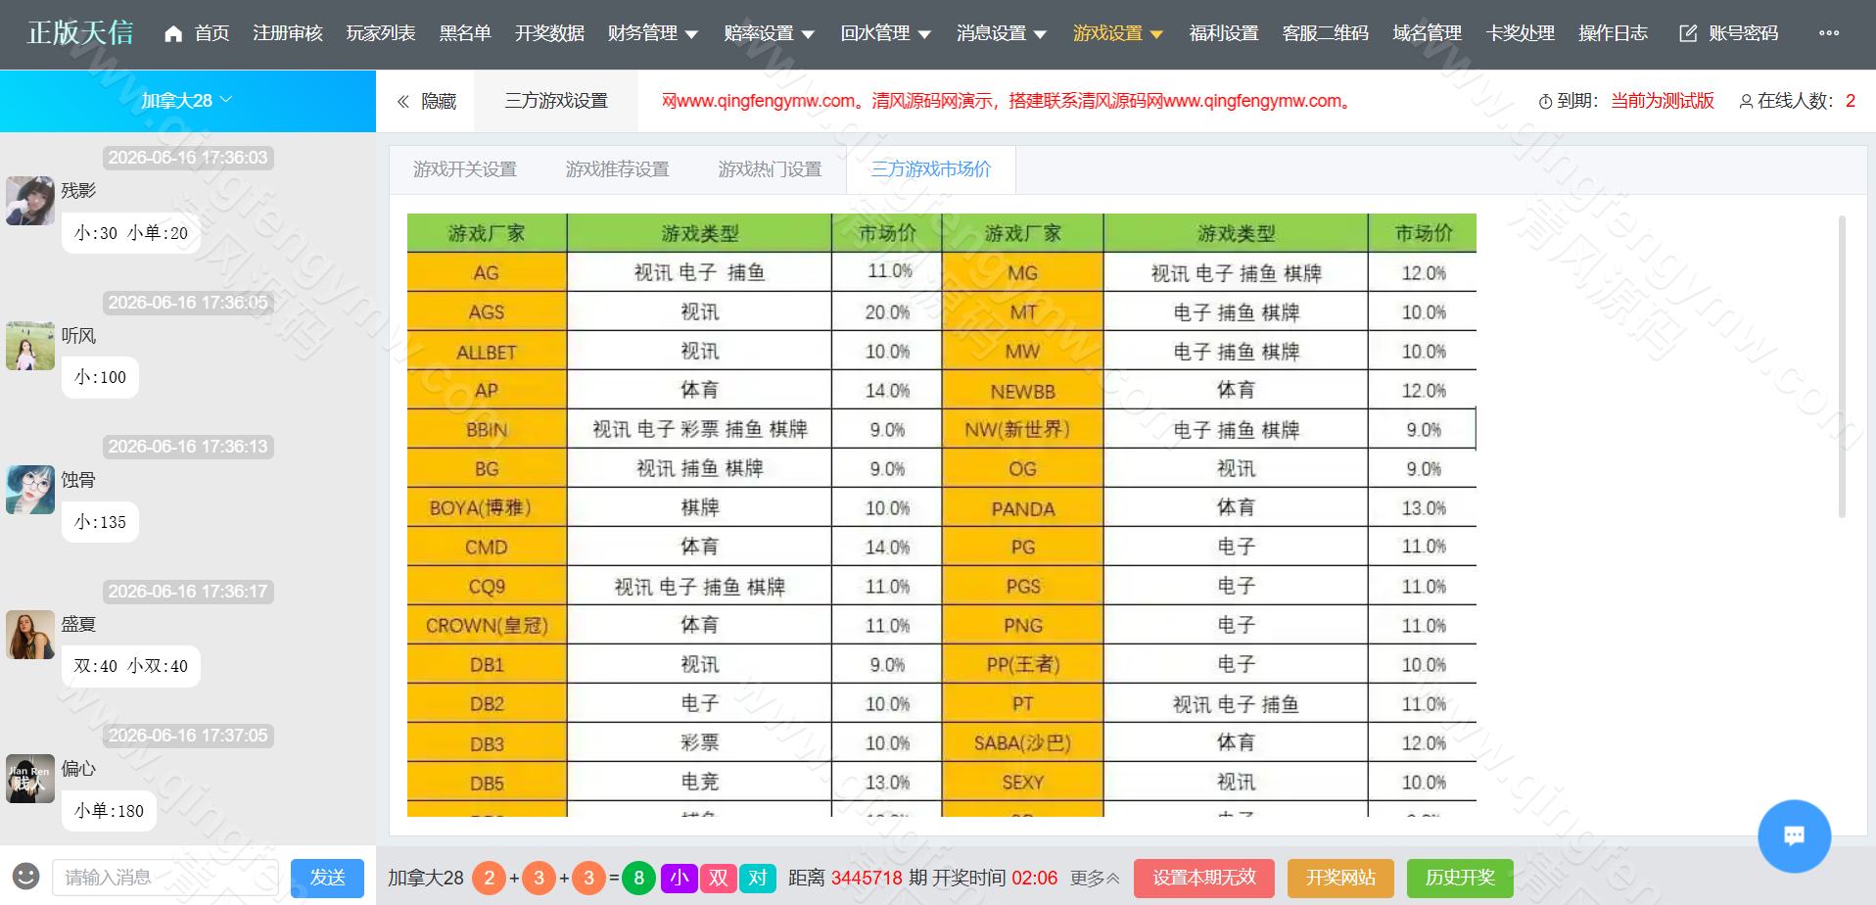The image size is (1876, 905).
Task: Open 蚀骨's avatar
Action: (30, 490)
